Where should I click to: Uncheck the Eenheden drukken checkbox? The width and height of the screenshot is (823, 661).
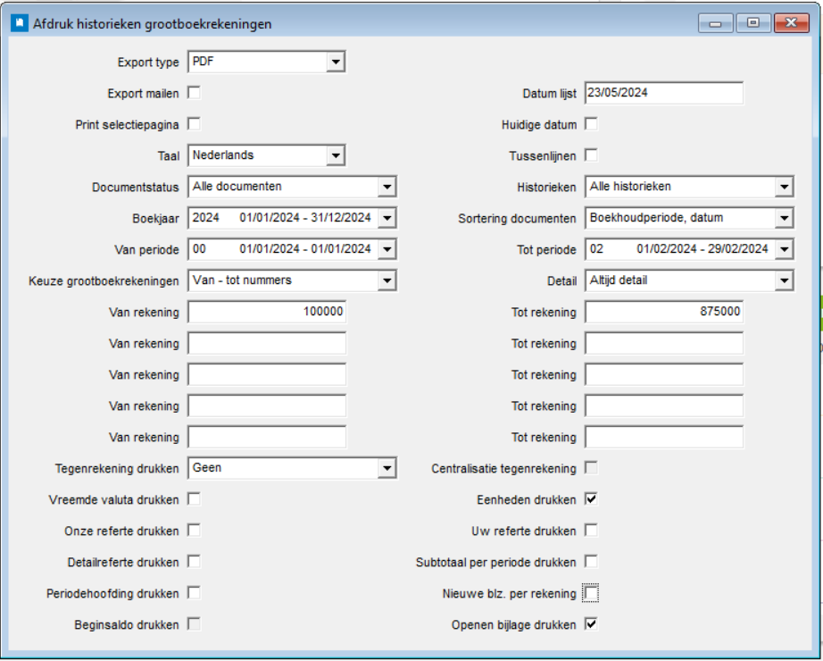pos(591,499)
